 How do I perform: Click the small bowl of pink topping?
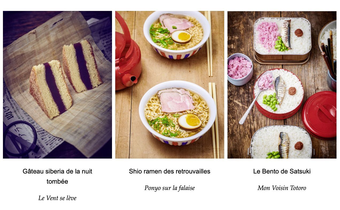coord(240,69)
